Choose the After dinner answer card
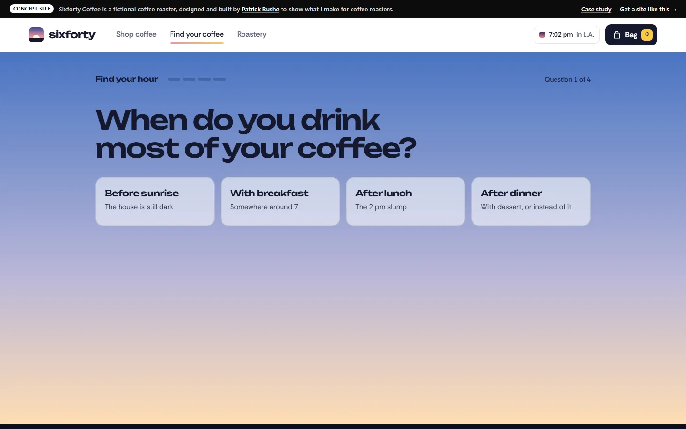The image size is (686, 429). (x=531, y=202)
